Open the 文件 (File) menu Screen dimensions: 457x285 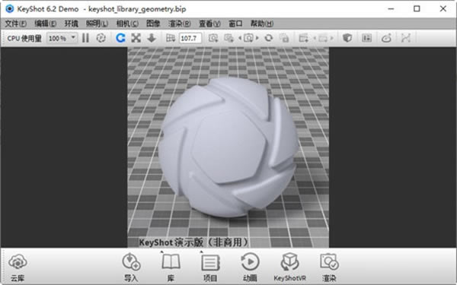coord(16,24)
